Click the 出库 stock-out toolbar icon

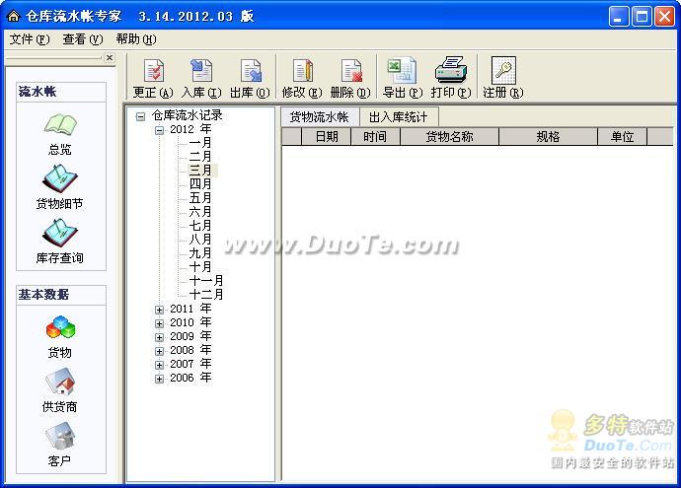point(251,70)
